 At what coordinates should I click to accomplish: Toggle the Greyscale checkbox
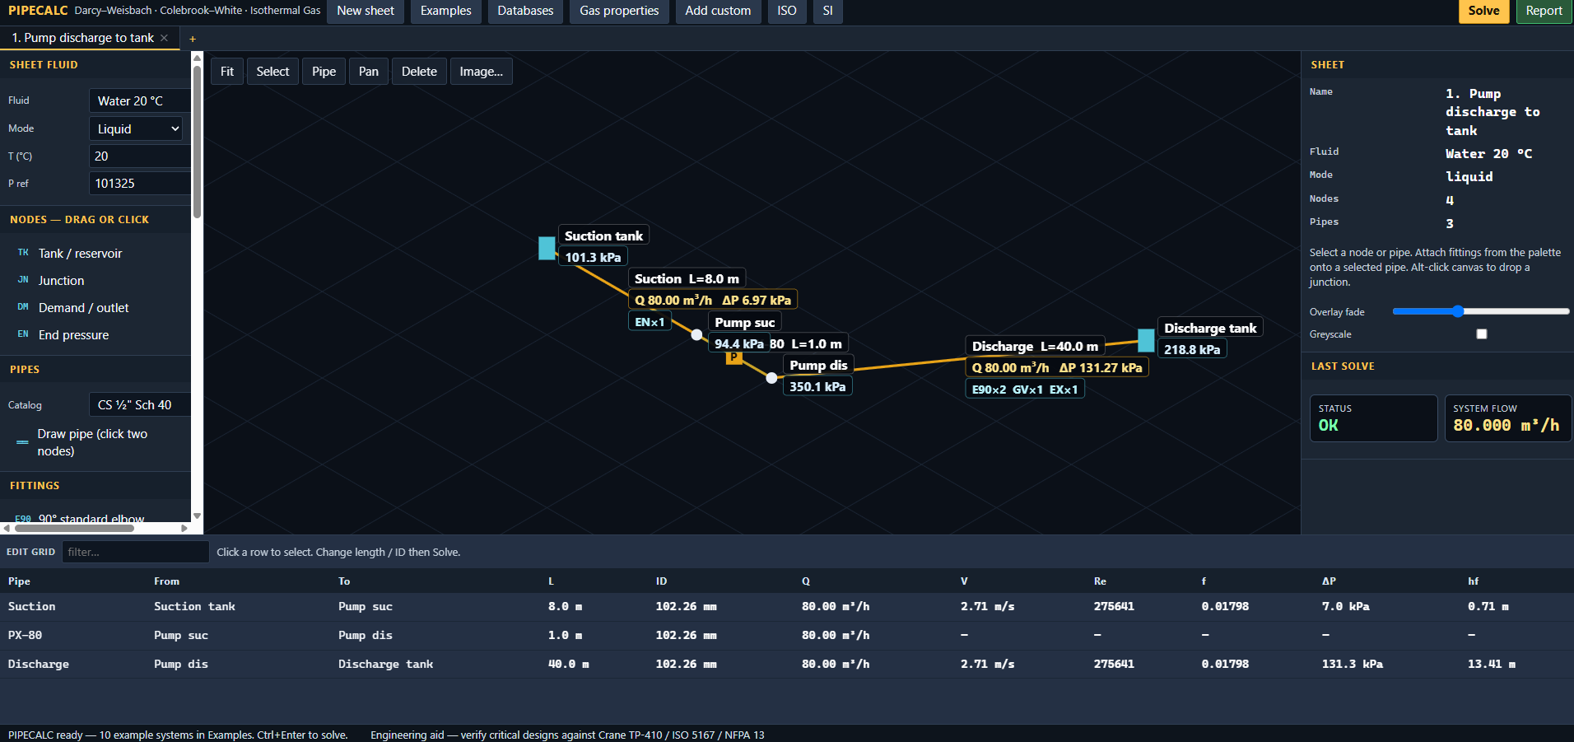click(x=1482, y=334)
